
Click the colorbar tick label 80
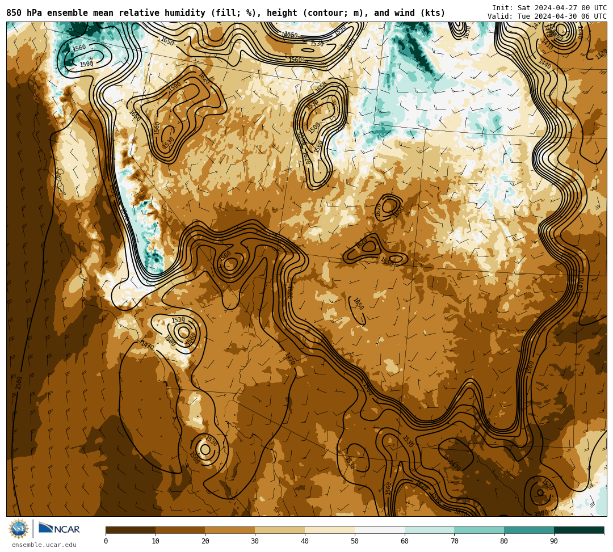(505, 541)
